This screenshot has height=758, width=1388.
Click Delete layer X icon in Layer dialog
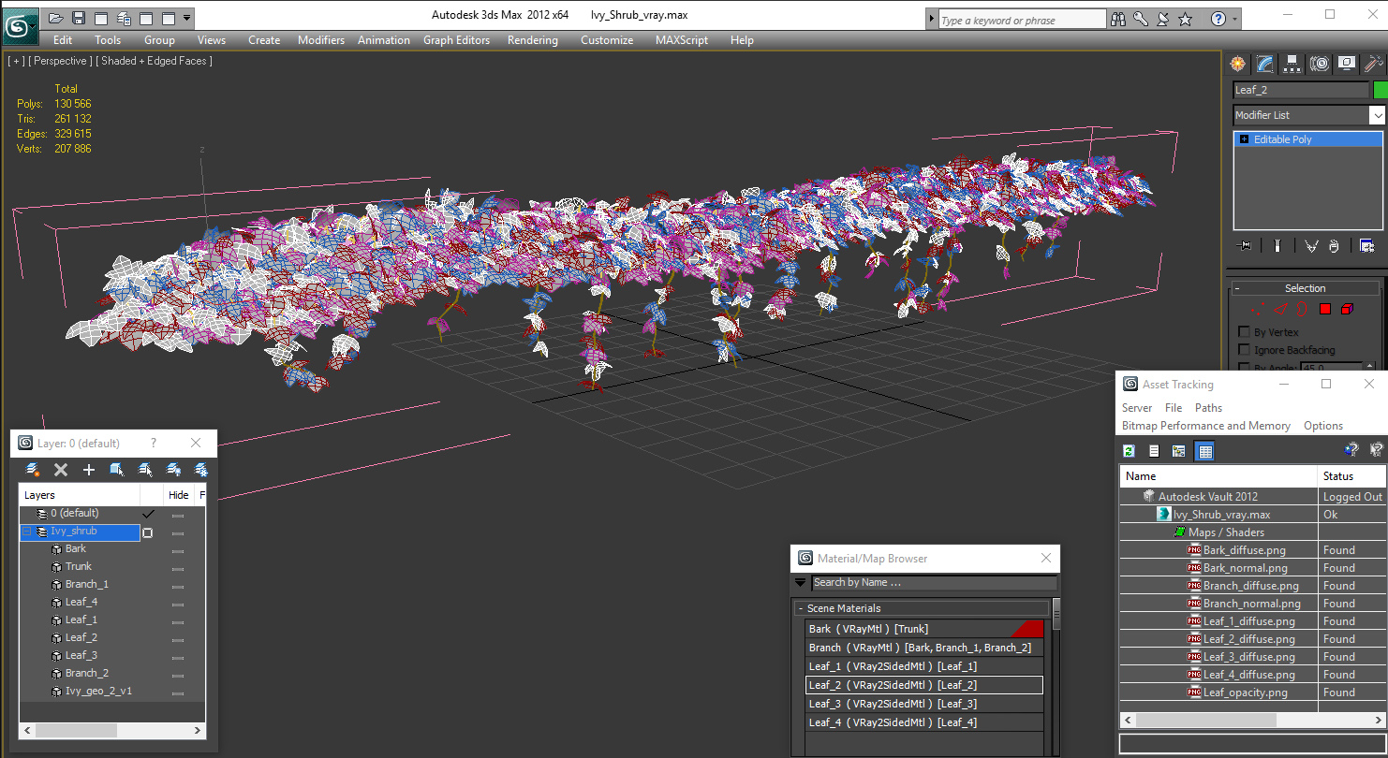tap(61, 470)
